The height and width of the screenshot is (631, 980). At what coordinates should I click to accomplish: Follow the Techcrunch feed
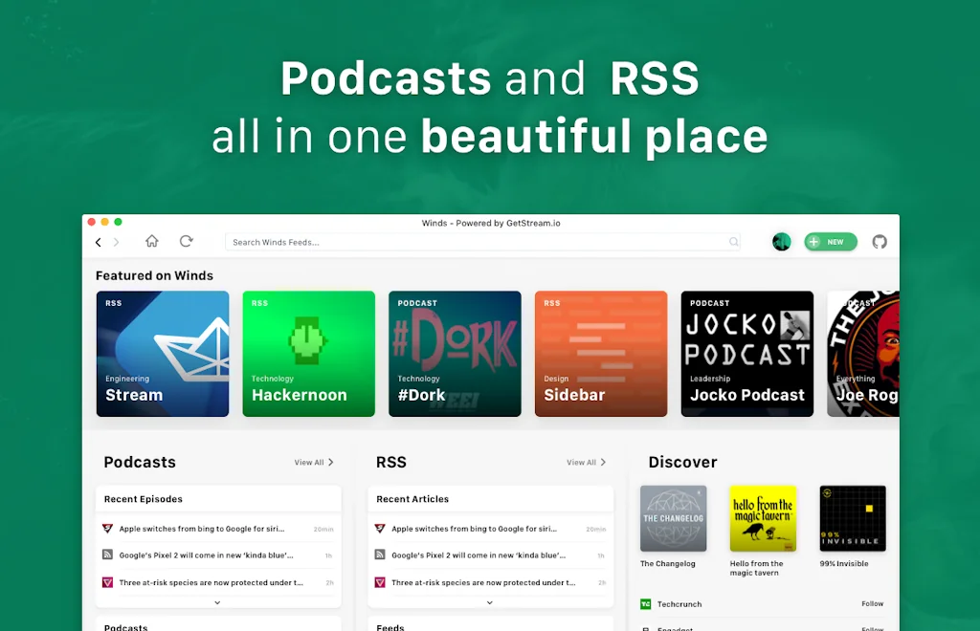click(872, 603)
